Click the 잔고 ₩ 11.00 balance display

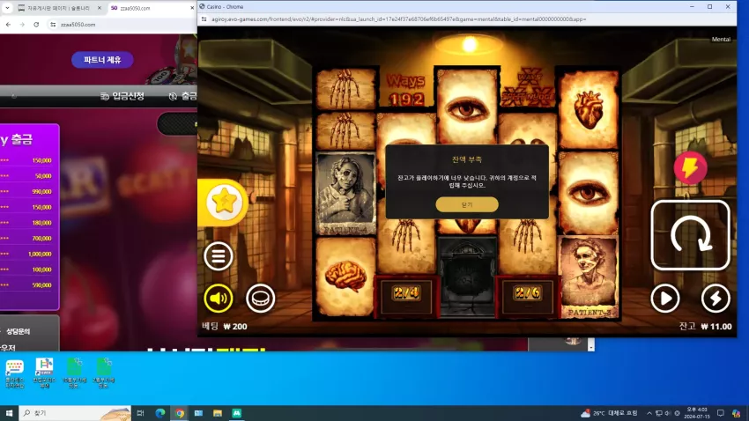pos(706,327)
